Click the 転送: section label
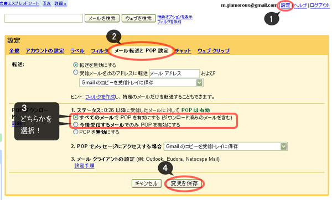Image resolution: width=332 pixels, height=200 pixels. coord(18,65)
